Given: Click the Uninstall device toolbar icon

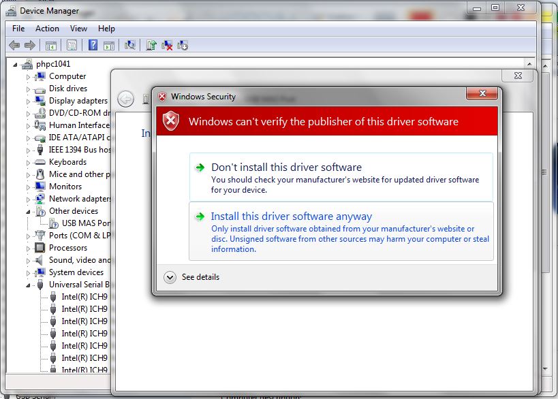Looking at the screenshot, I should point(167,45).
